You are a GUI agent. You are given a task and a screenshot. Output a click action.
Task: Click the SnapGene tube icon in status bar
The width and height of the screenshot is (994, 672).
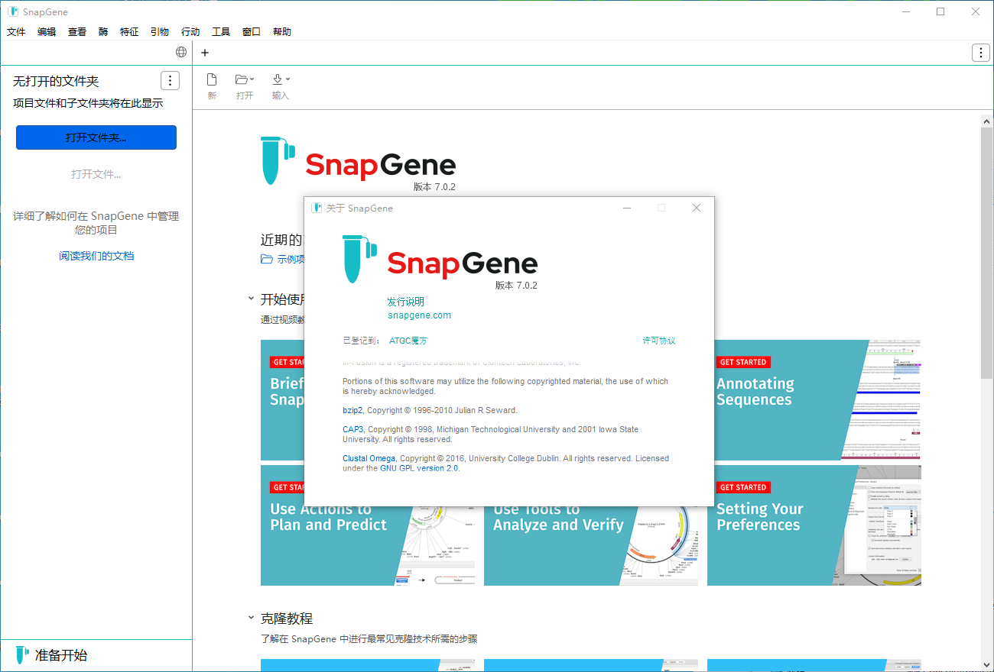[x=22, y=655]
